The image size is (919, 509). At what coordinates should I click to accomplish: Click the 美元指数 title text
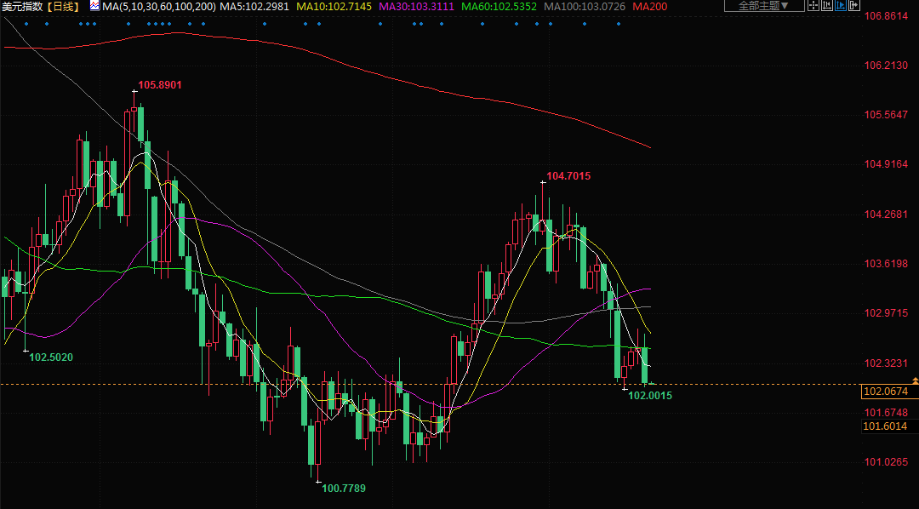tap(21, 6)
